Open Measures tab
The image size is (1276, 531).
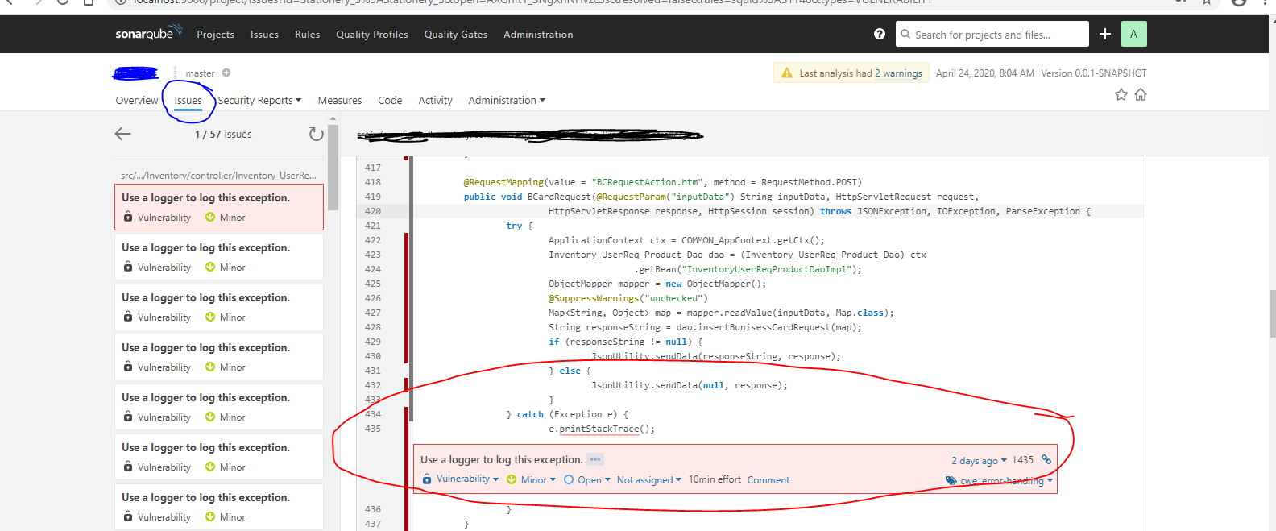click(x=340, y=101)
